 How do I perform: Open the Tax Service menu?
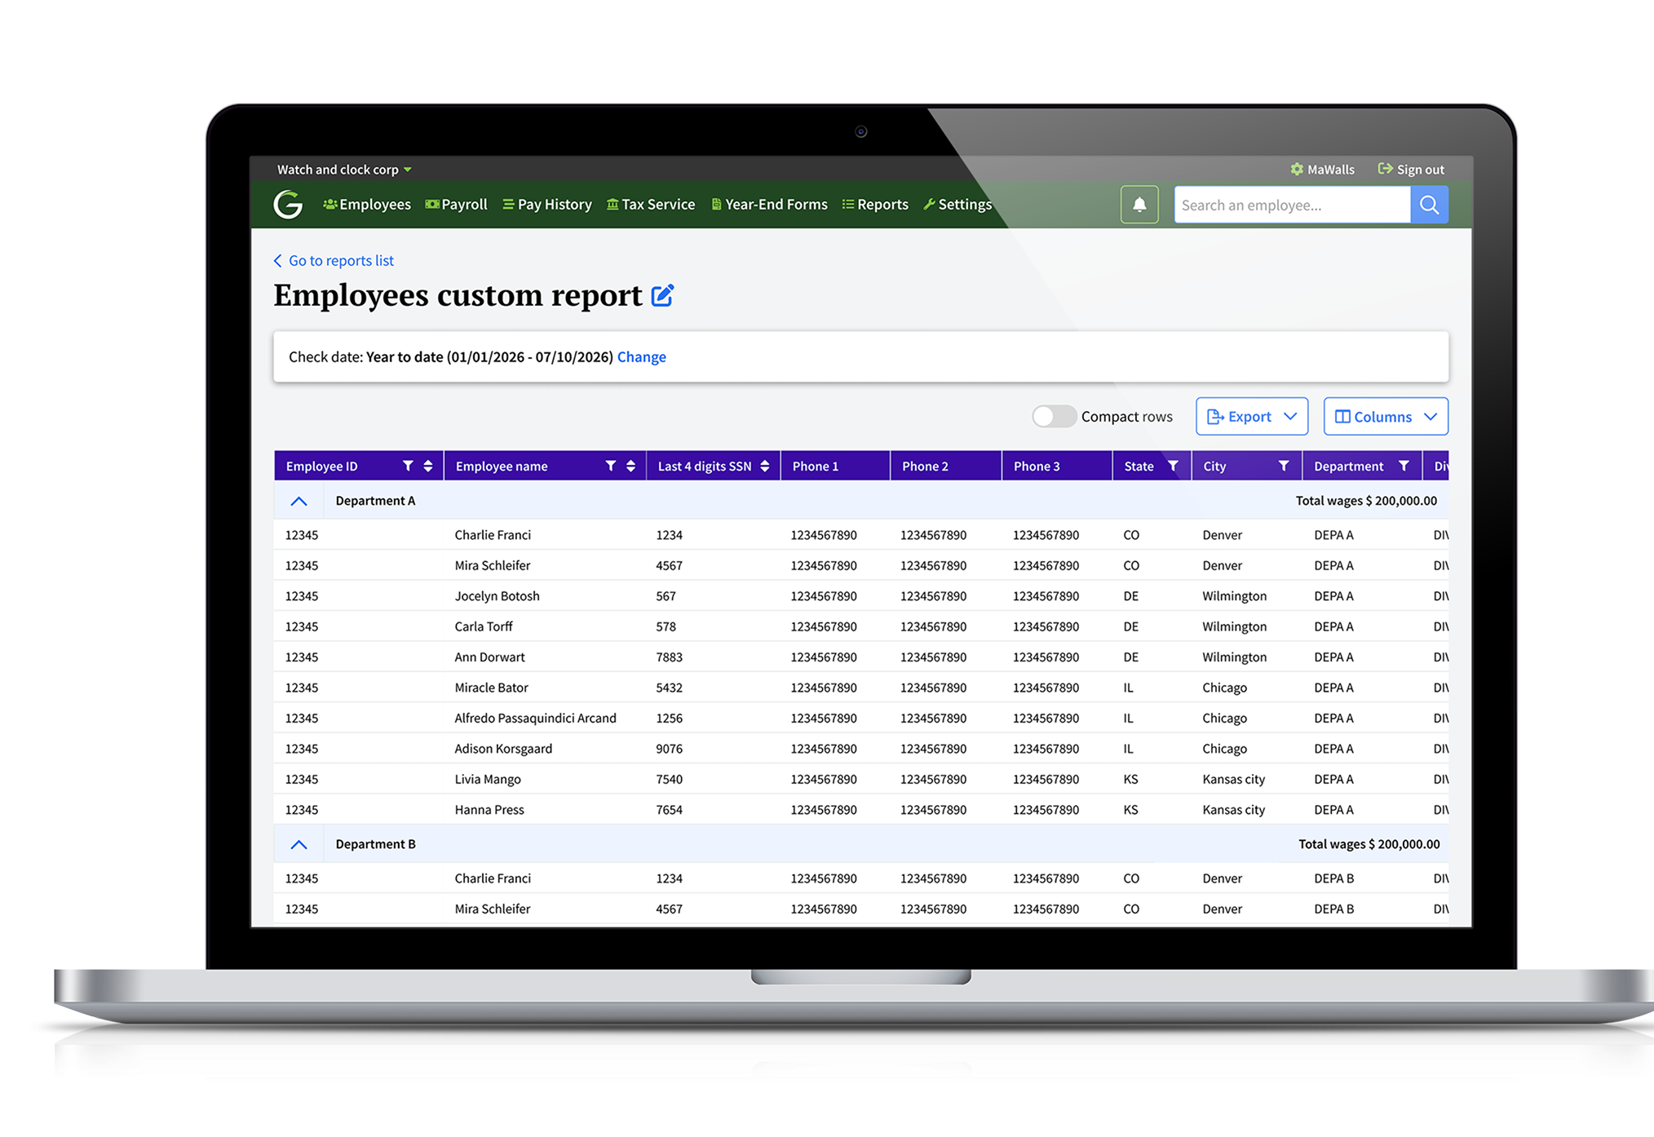651,204
